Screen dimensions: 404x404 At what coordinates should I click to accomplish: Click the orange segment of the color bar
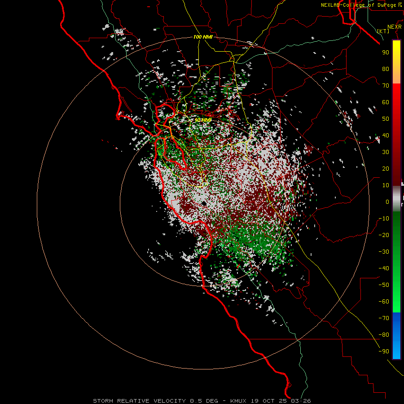[396, 75]
